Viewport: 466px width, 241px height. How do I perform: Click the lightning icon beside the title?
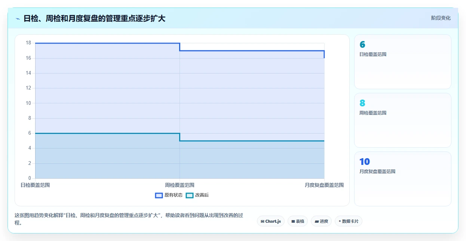pos(18,18)
